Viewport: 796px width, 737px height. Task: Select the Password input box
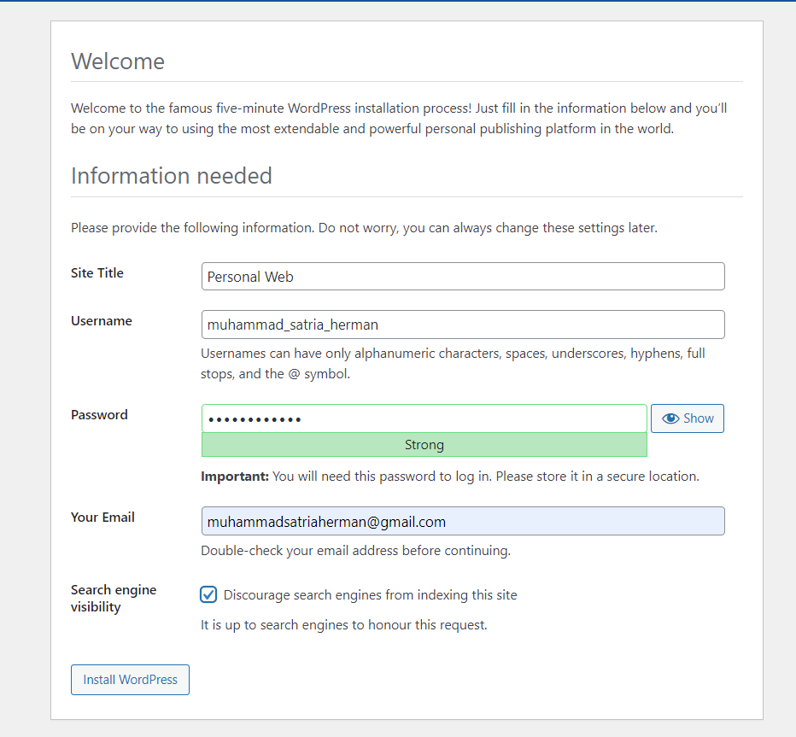point(424,418)
